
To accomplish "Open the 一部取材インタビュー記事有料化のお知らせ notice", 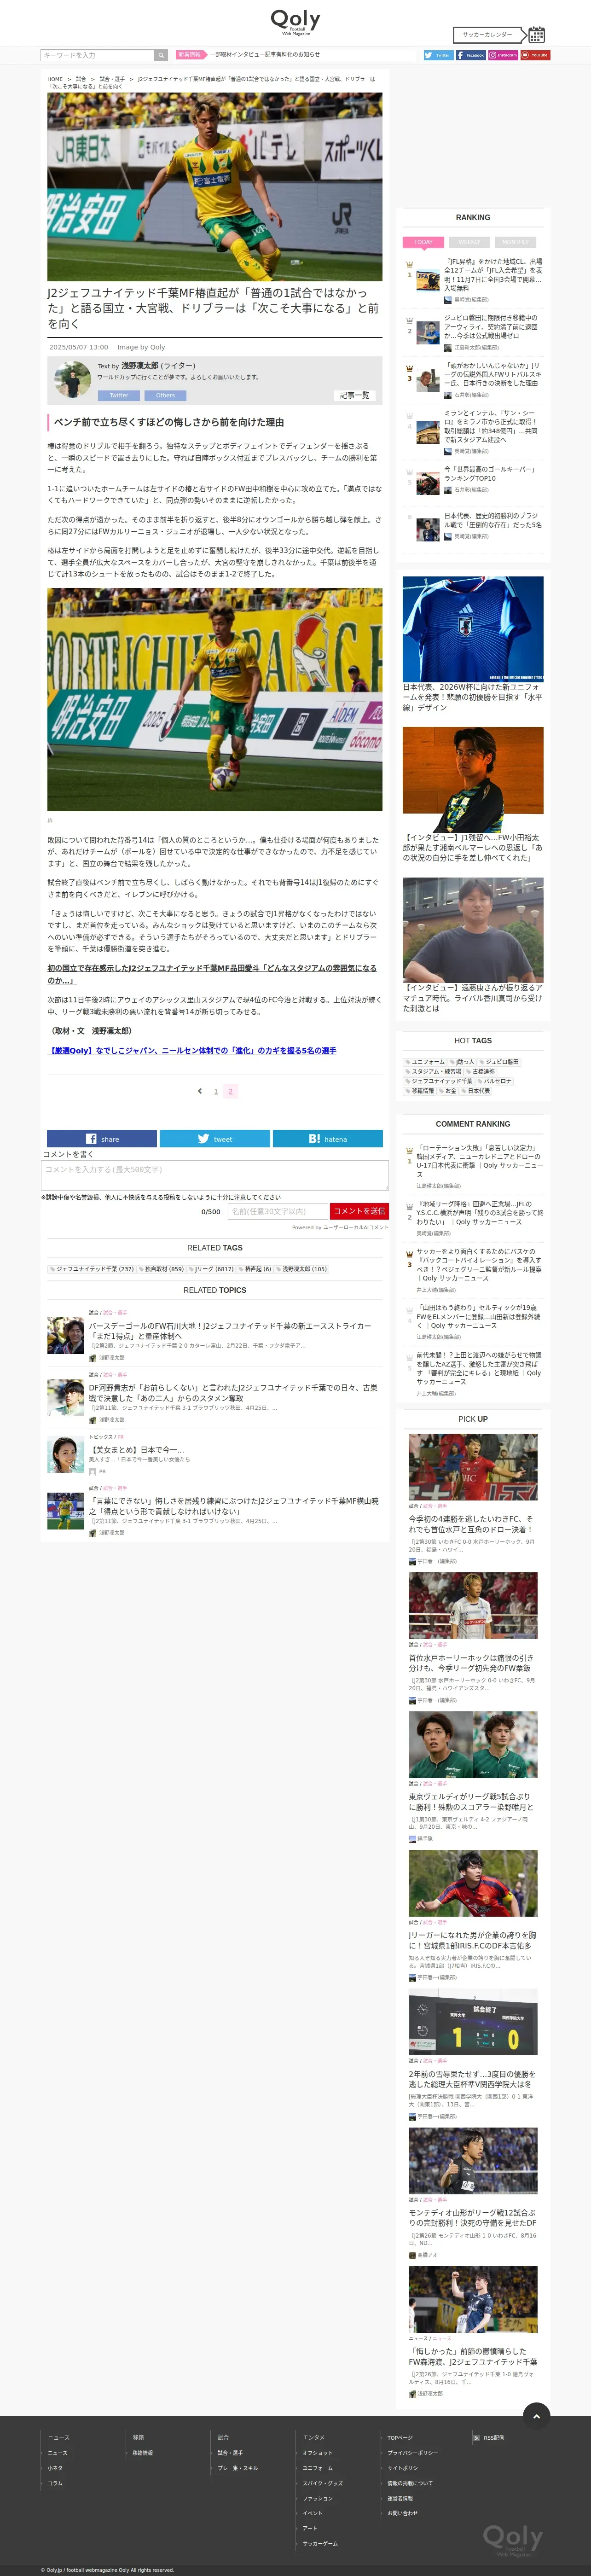I will (264, 55).
